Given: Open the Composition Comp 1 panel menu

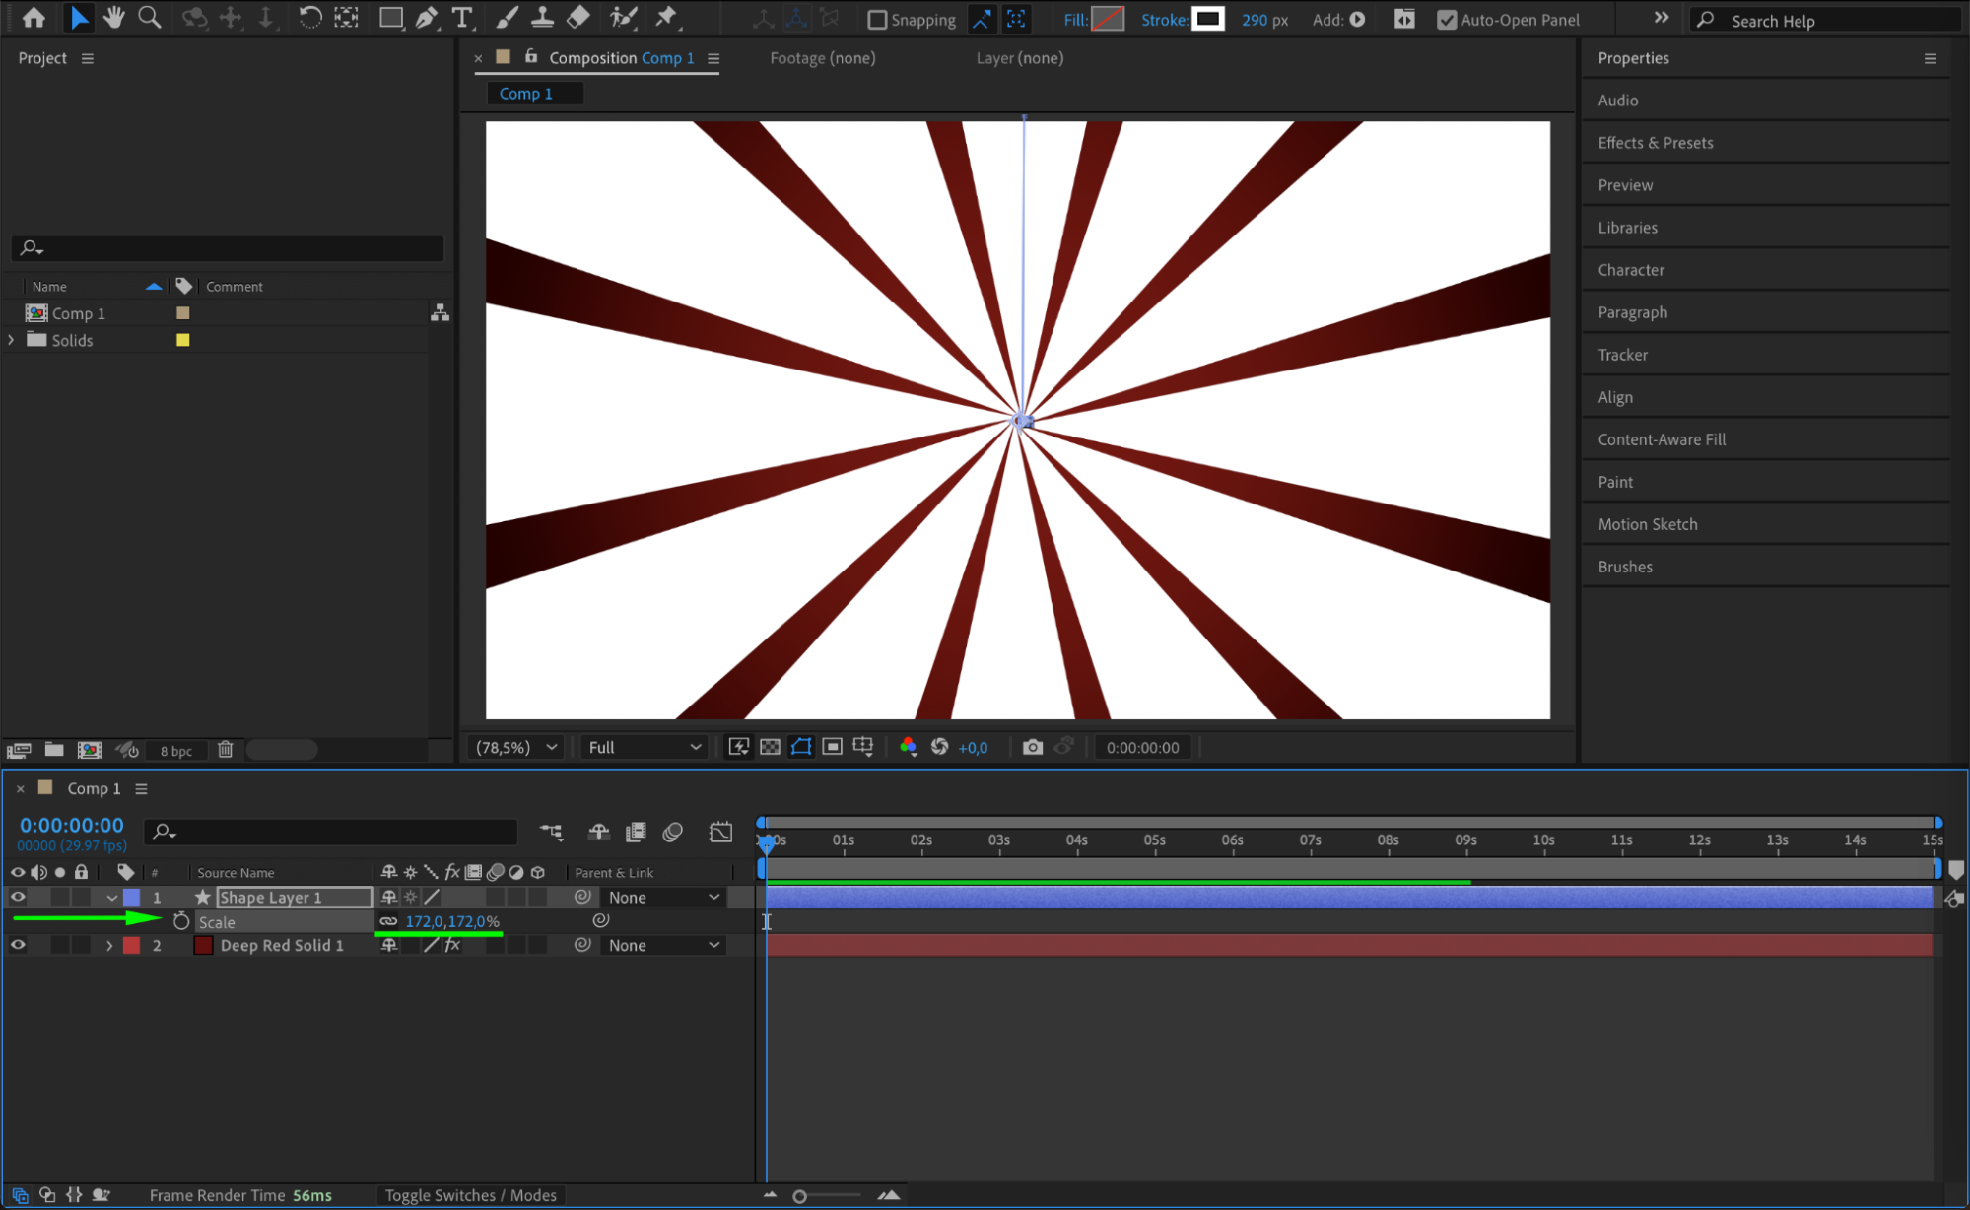Looking at the screenshot, I should click(713, 58).
